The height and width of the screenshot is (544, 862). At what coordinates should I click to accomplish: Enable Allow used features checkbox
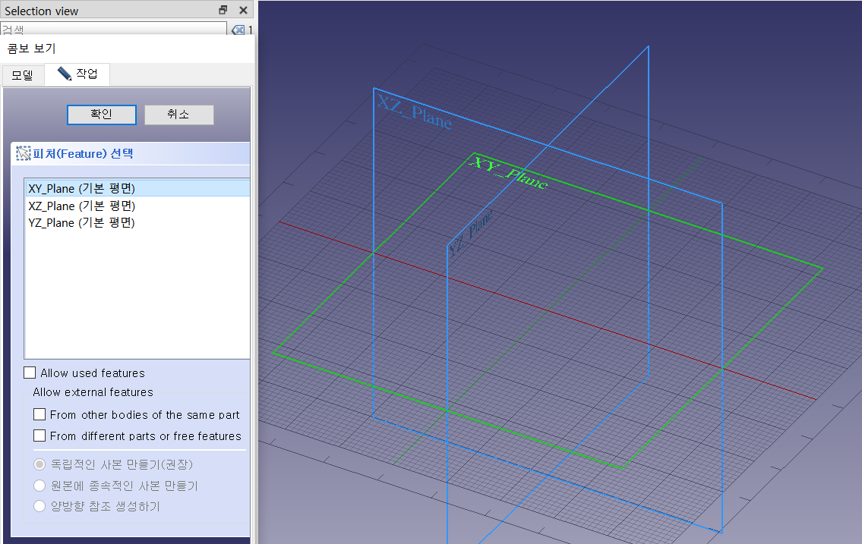[30, 373]
